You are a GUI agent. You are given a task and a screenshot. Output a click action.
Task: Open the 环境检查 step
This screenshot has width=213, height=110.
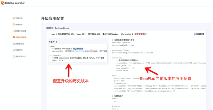click(x=19, y=25)
